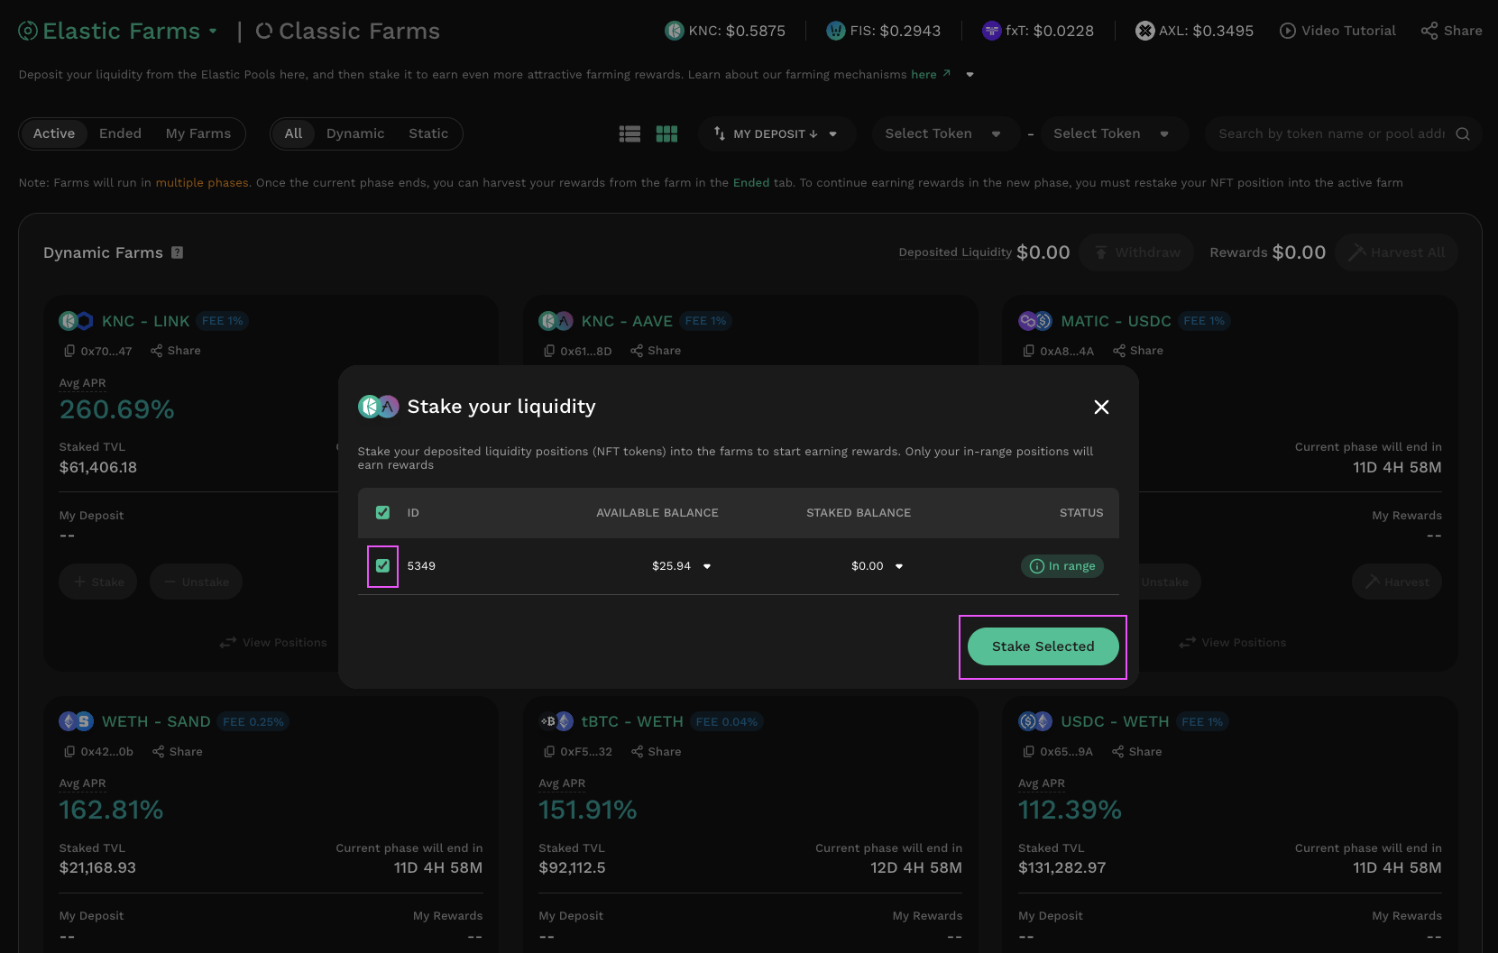The image size is (1498, 953).
Task: Click the top-right Share icon
Action: coord(1429,31)
